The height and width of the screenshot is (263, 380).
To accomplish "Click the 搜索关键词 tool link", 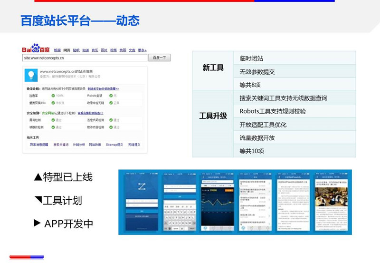I will click(61, 145).
